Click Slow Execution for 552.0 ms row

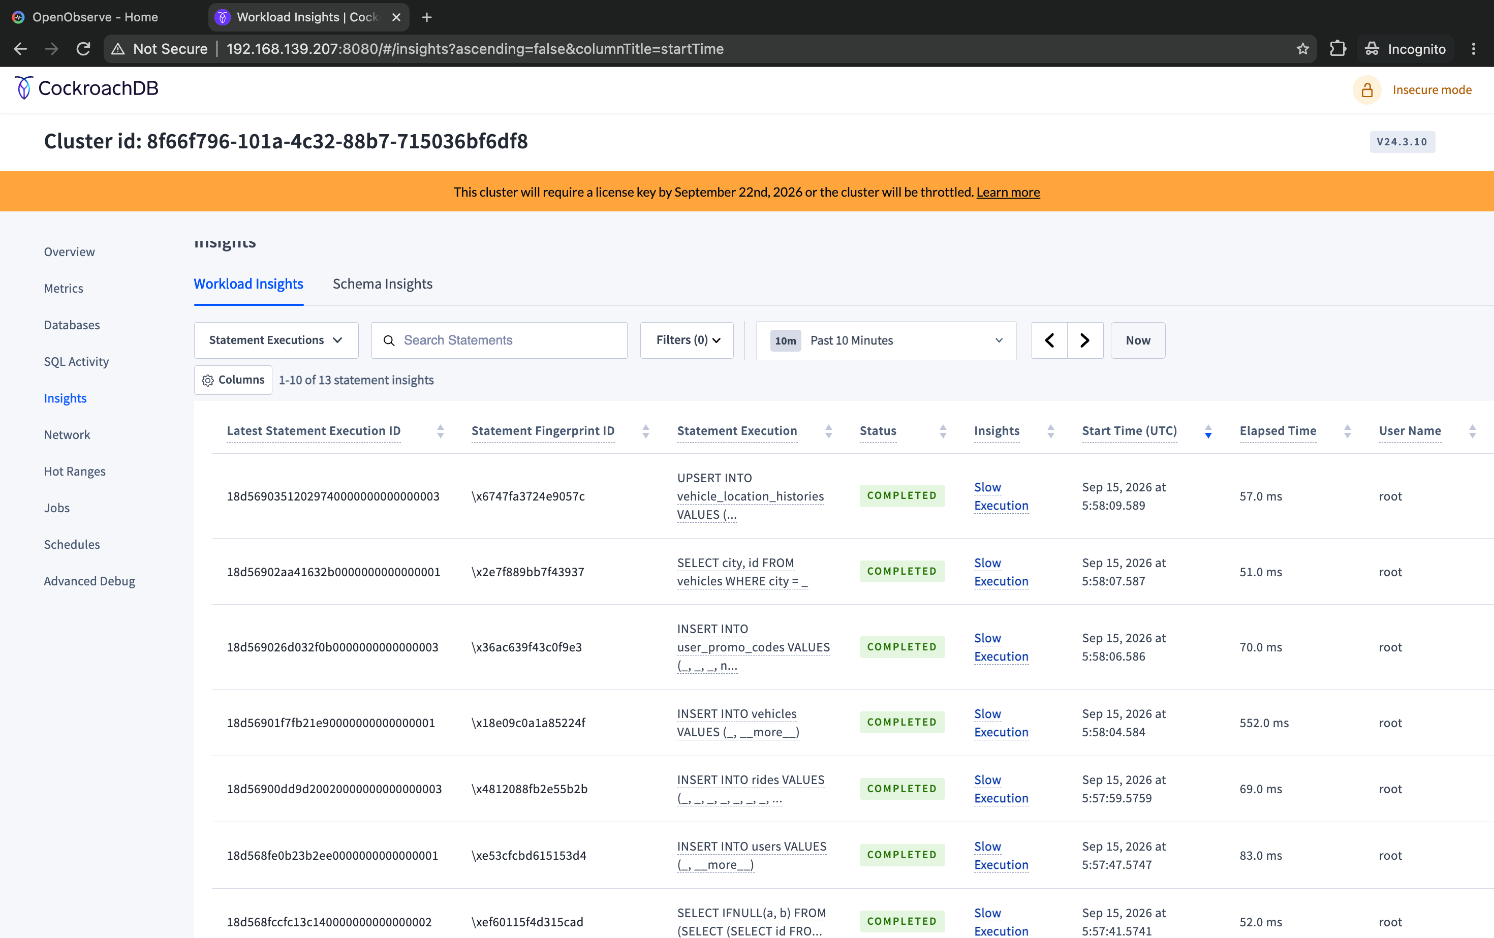[x=1001, y=723]
